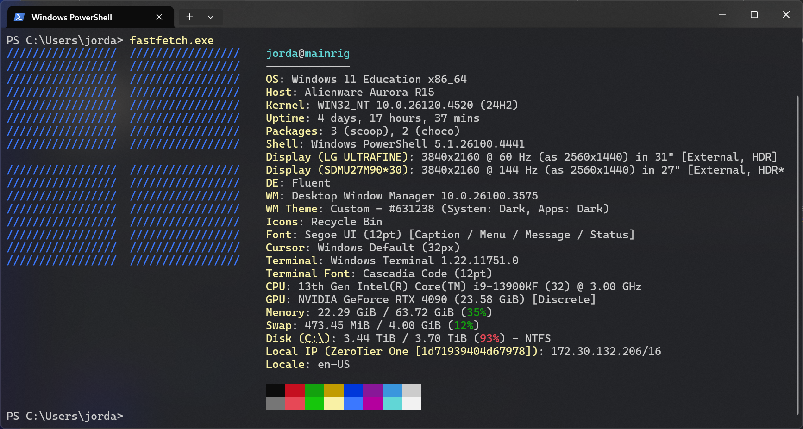Click the Font Segoe UI line

(x=450, y=235)
